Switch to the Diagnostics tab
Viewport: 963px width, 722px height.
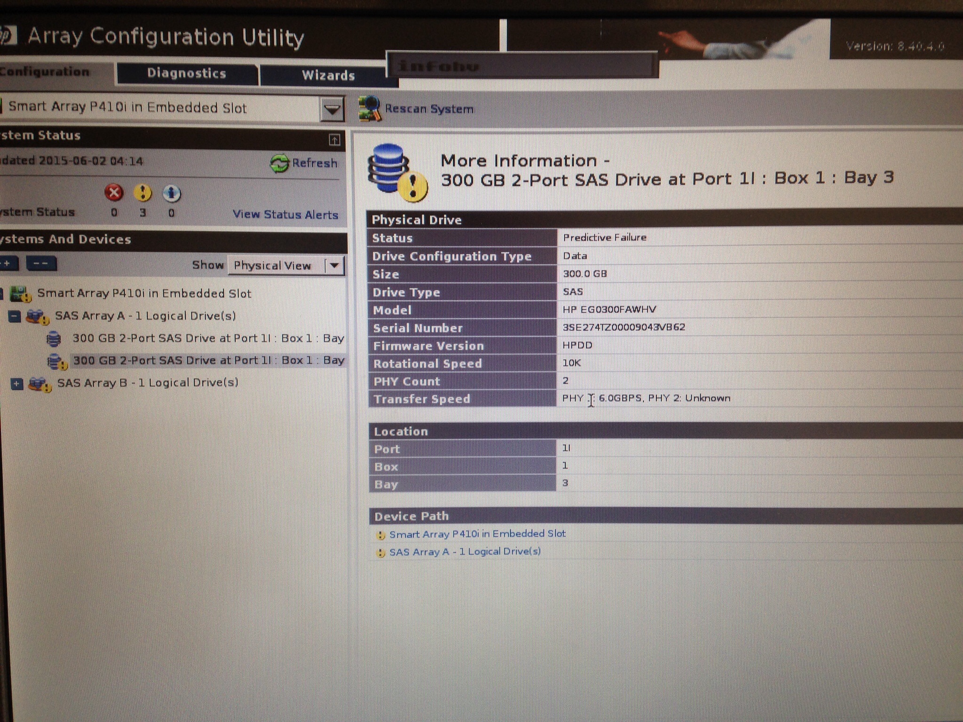point(187,73)
